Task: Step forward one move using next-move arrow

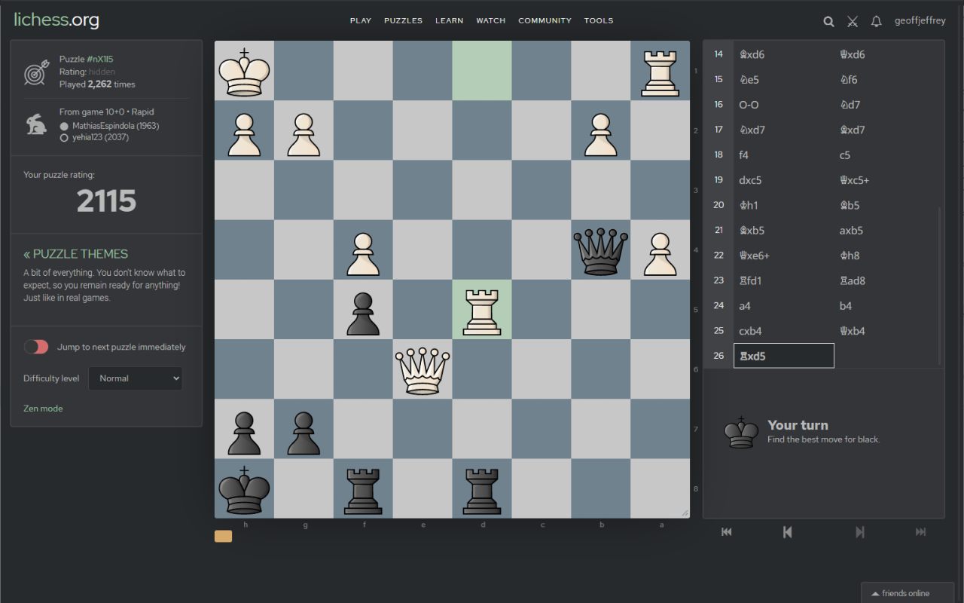Action: click(x=860, y=531)
